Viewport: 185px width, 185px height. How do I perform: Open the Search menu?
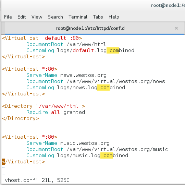point(56,17)
